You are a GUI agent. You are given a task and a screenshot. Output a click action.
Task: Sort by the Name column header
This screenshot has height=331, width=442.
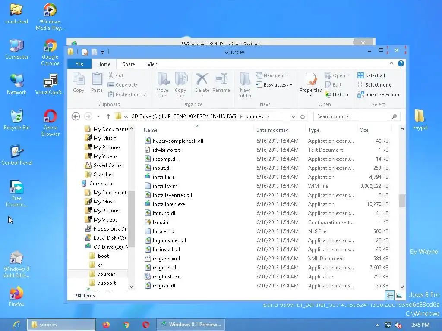pos(151,130)
